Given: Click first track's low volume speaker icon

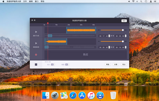Looking at the screenshot, I should (x=99, y=30).
